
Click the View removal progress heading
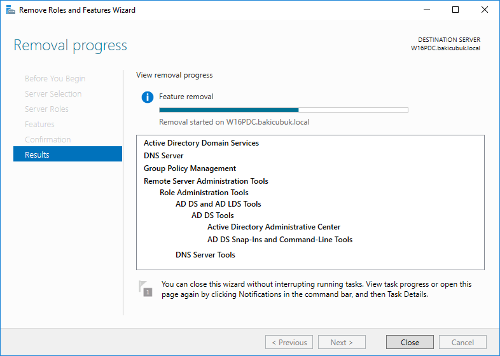[174, 75]
